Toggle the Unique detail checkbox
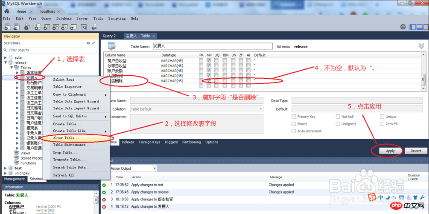The width and height of the screenshot is (429, 214). (382, 117)
